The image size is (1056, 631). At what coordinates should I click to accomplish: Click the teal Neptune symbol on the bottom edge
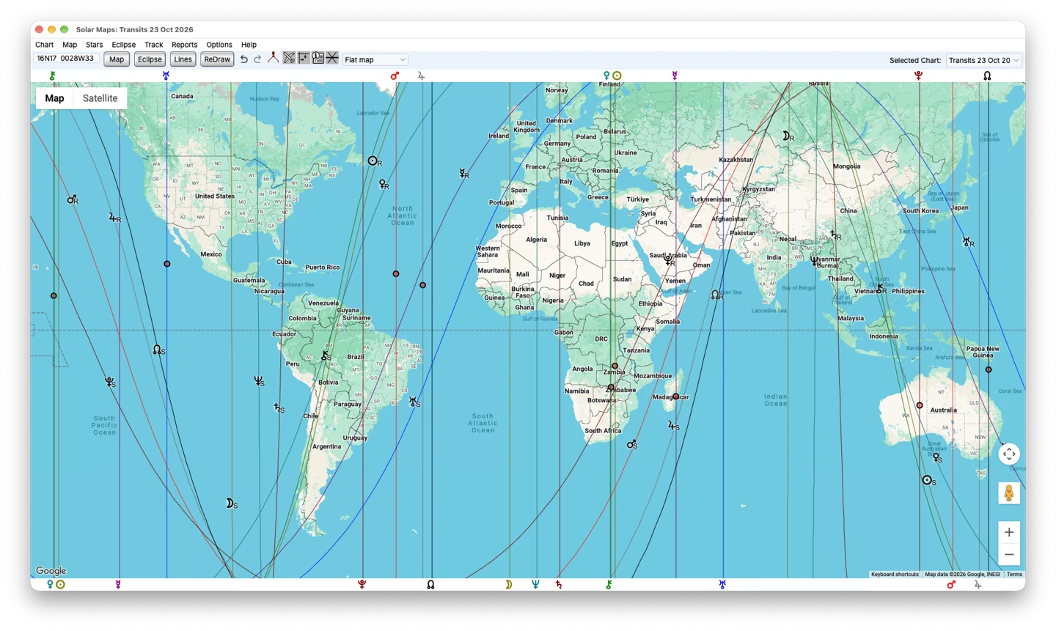pos(535,584)
